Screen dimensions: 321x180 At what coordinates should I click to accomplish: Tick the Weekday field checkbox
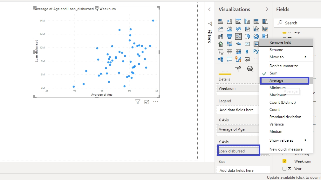point(284,154)
